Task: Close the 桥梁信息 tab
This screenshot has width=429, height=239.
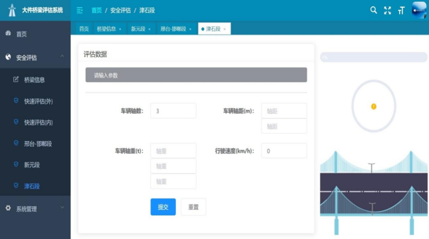Action: 120,29
